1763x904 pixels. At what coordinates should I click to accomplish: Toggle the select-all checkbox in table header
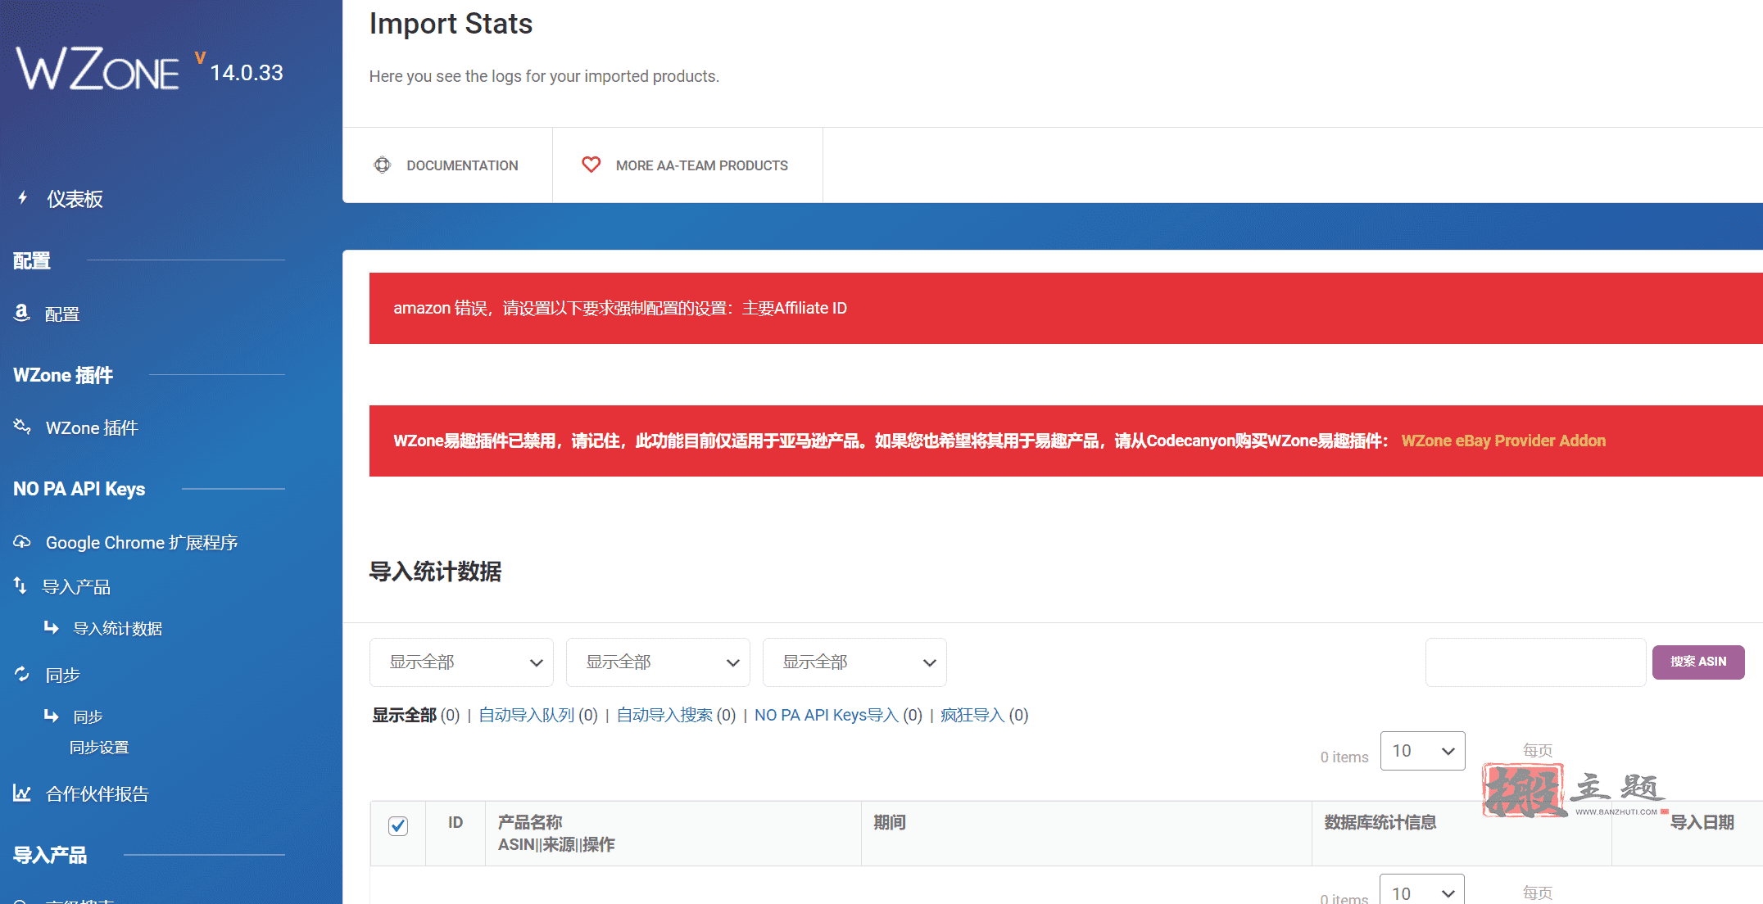point(398,825)
